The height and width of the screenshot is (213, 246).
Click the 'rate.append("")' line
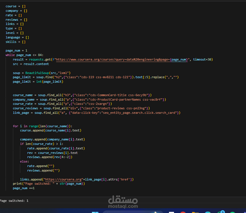pos(41,166)
